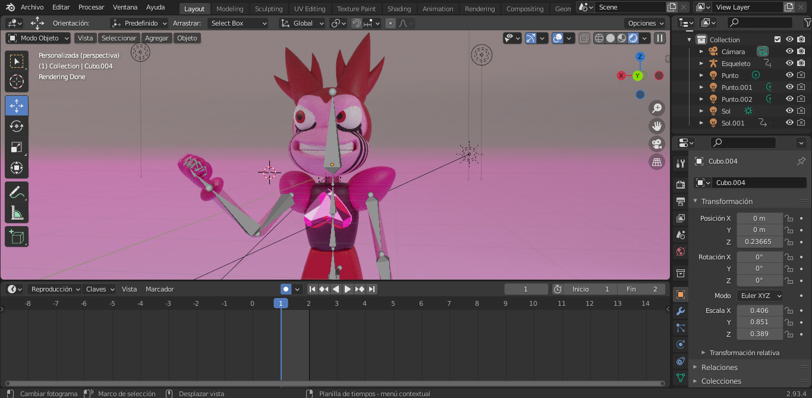Switch to the Sculpting workspace tab
This screenshot has height=398, width=812.
pos(269,9)
